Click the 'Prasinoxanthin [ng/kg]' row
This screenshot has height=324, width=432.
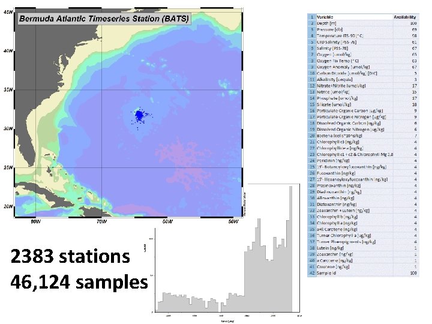tap(363, 185)
